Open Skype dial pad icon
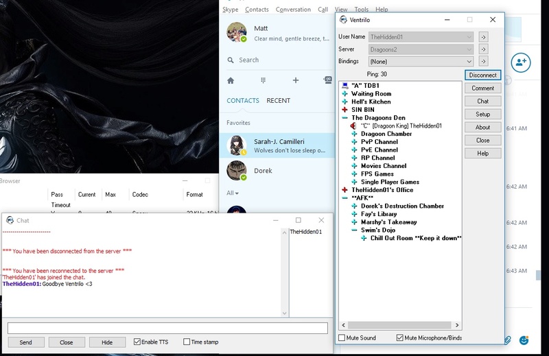 point(263,80)
